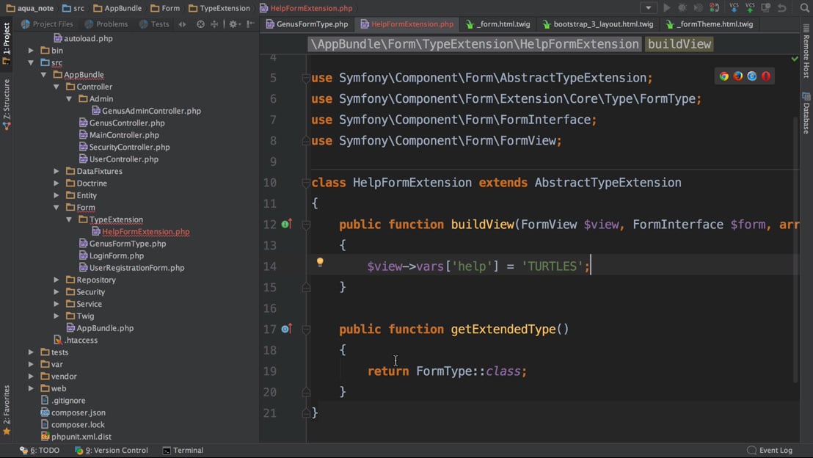Switch to the Problems view tab

click(106, 24)
